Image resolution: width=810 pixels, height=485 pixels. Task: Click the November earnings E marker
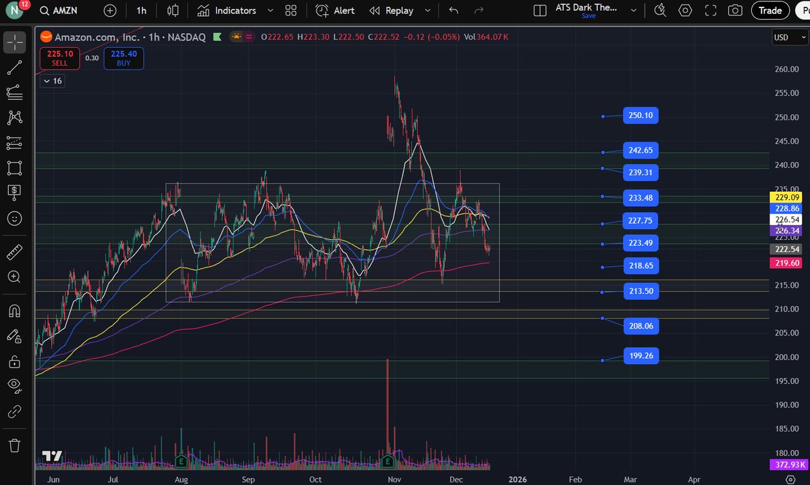coord(387,461)
